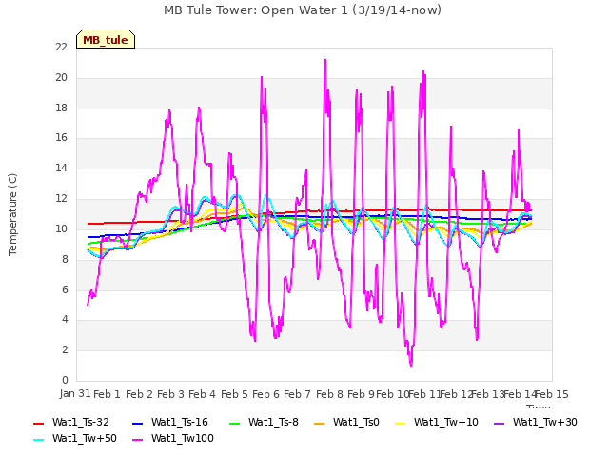Click the 18 y-axis tick label
609x457 pixels.
61,108
